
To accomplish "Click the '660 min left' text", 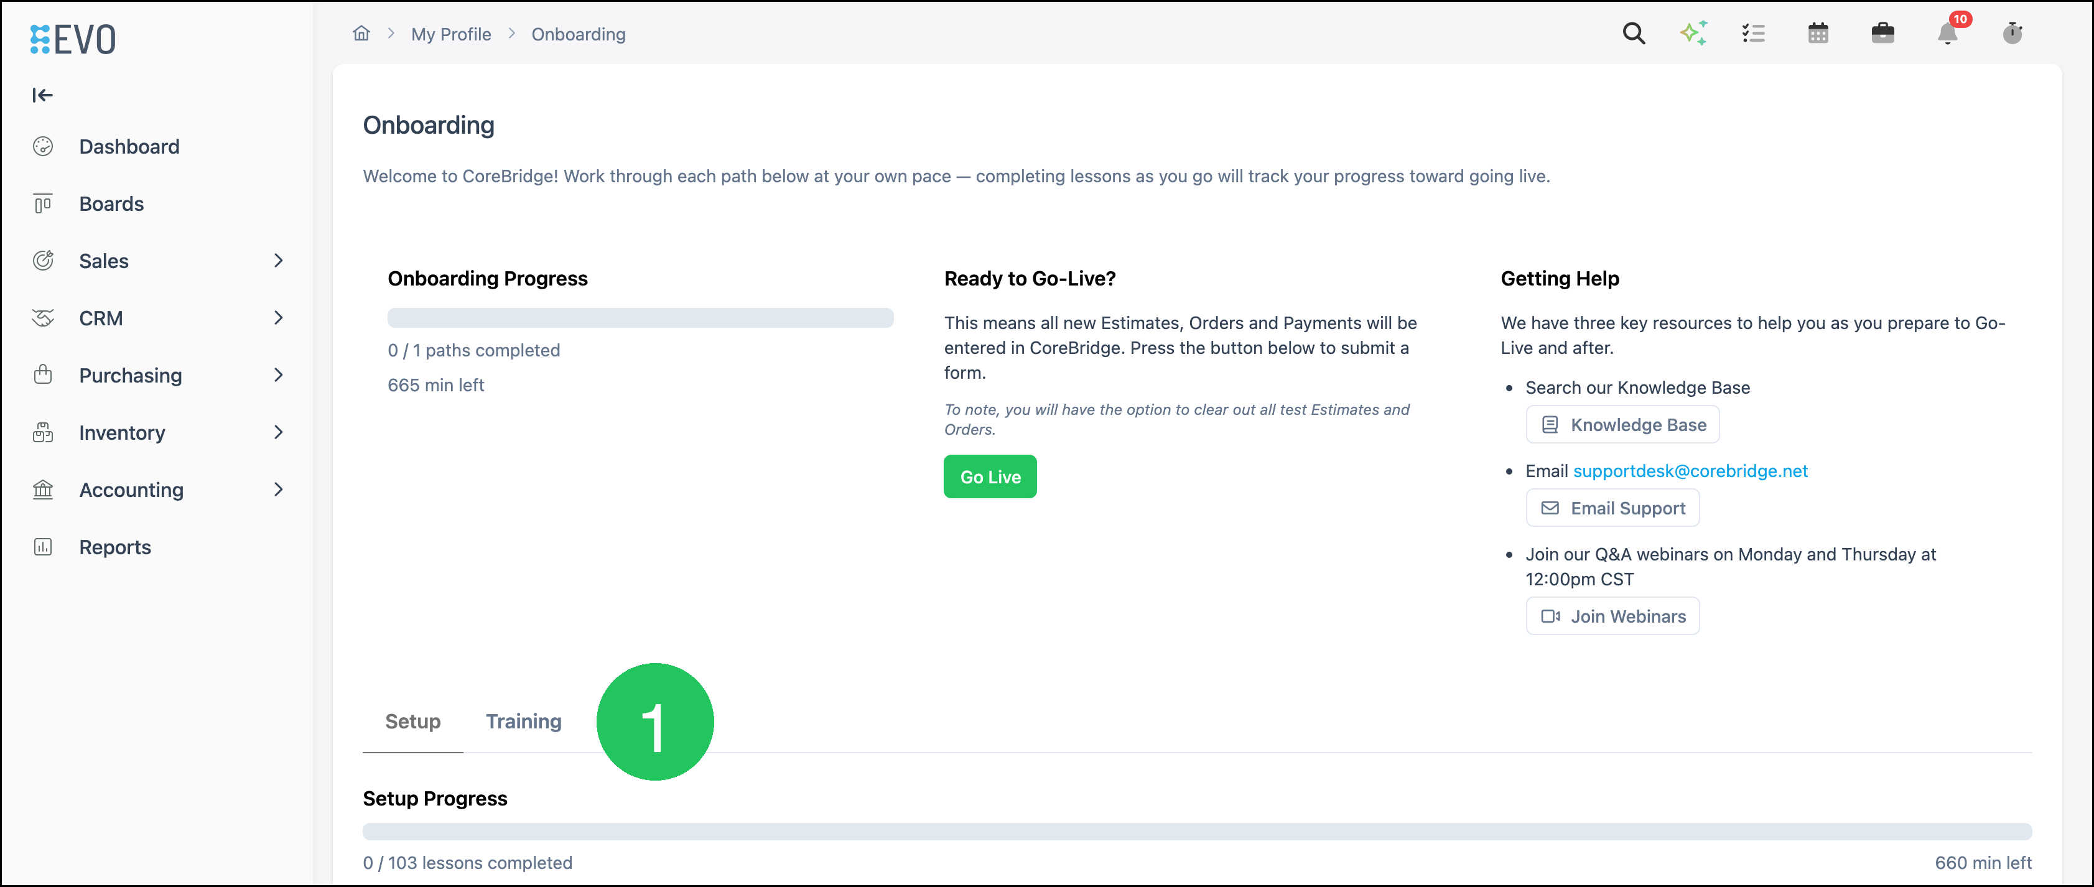I will tap(1983, 863).
